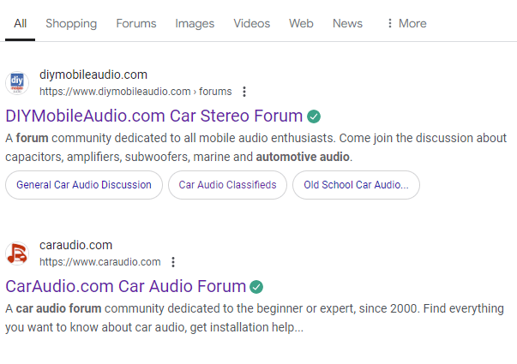
Task: Switch to the Videos tab
Action: click(251, 23)
